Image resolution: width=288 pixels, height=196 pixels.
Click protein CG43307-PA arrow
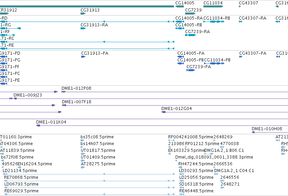[x=241, y=57]
